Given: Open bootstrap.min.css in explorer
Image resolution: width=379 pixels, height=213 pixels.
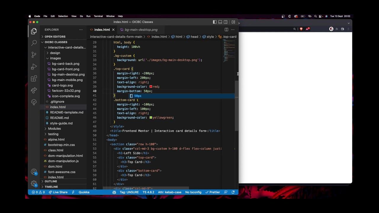Looking at the screenshot, I should pos(61,145).
